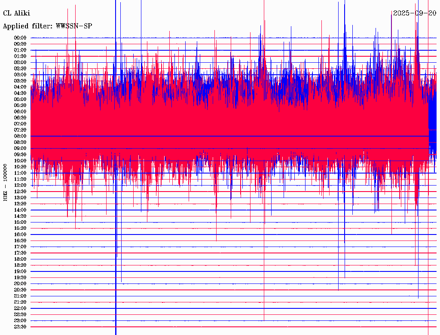This screenshot has width=440, height=335.
Task: Click the 12:00 time label
Action: (20, 186)
